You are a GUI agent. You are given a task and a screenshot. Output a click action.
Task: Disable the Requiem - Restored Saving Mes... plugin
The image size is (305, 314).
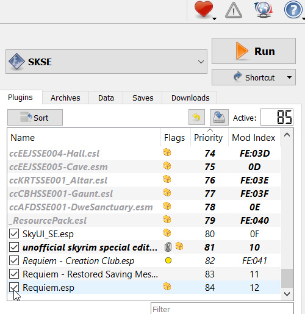[14, 274]
